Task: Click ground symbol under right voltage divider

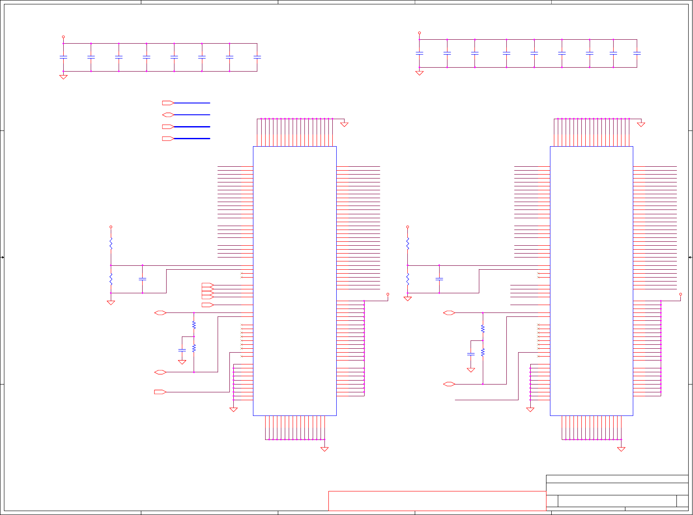Action: [x=408, y=299]
